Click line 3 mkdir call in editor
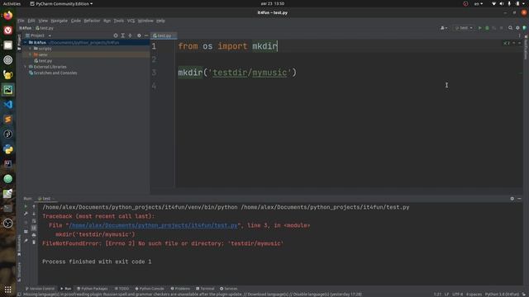Image resolution: width=529 pixels, height=297 pixels. tap(237, 73)
